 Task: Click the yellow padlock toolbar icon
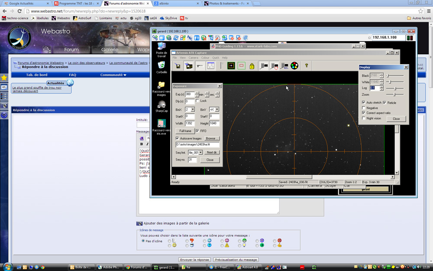[x=252, y=66]
